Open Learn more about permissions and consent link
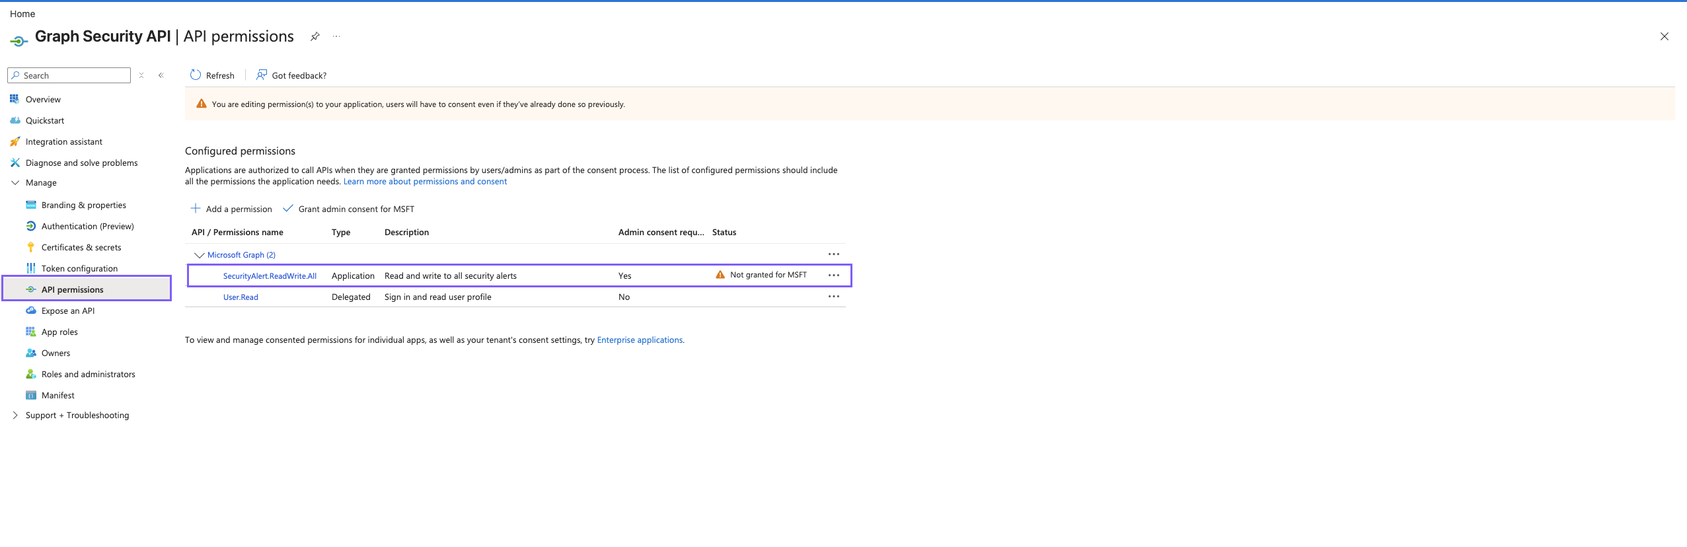1687x547 pixels. 426,182
